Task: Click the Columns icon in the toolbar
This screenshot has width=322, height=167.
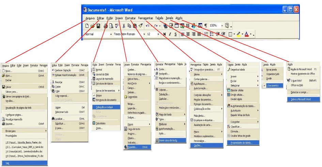Action: coord(187,26)
